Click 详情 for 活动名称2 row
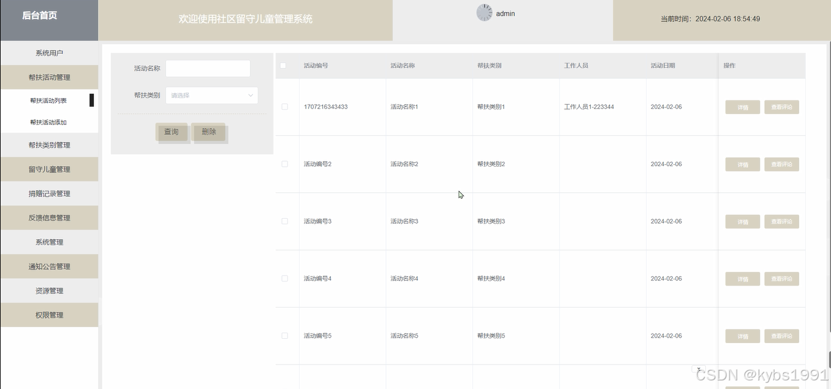Viewport: 831px width, 389px height. tap(743, 164)
